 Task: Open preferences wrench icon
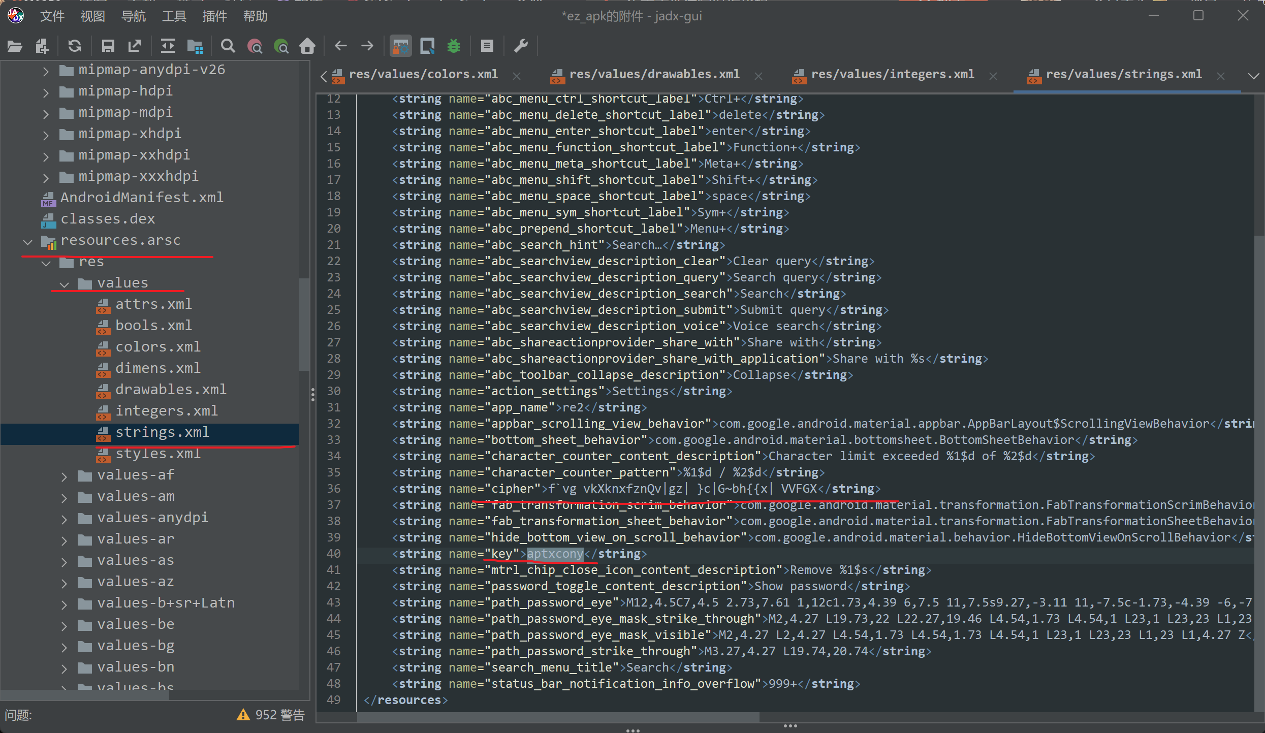click(521, 46)
